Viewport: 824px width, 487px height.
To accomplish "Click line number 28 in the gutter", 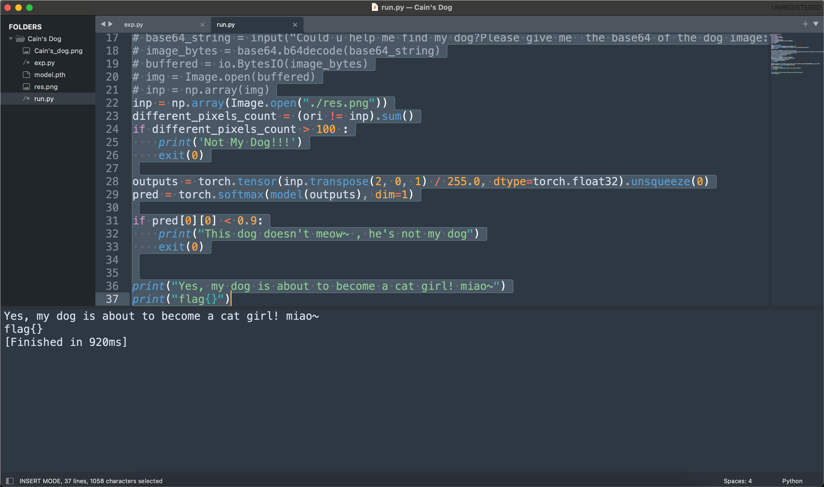I will click(112, 181).
